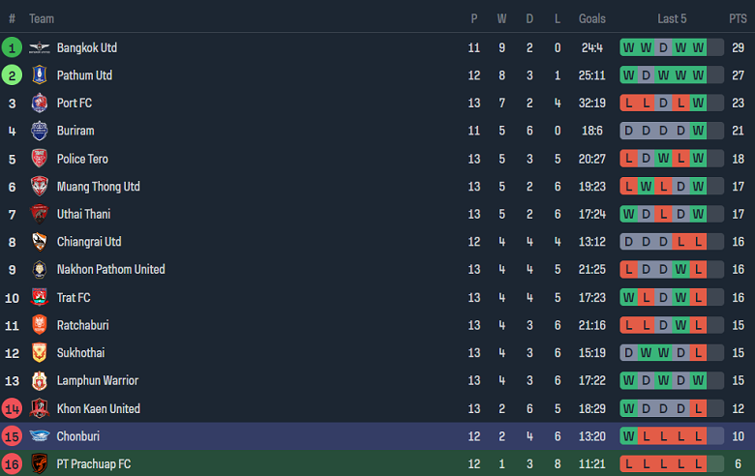Open the Nakhon Pathom United team link
Image resolution: width=755 pixels, height=476 pixels.
click(110, 269)
